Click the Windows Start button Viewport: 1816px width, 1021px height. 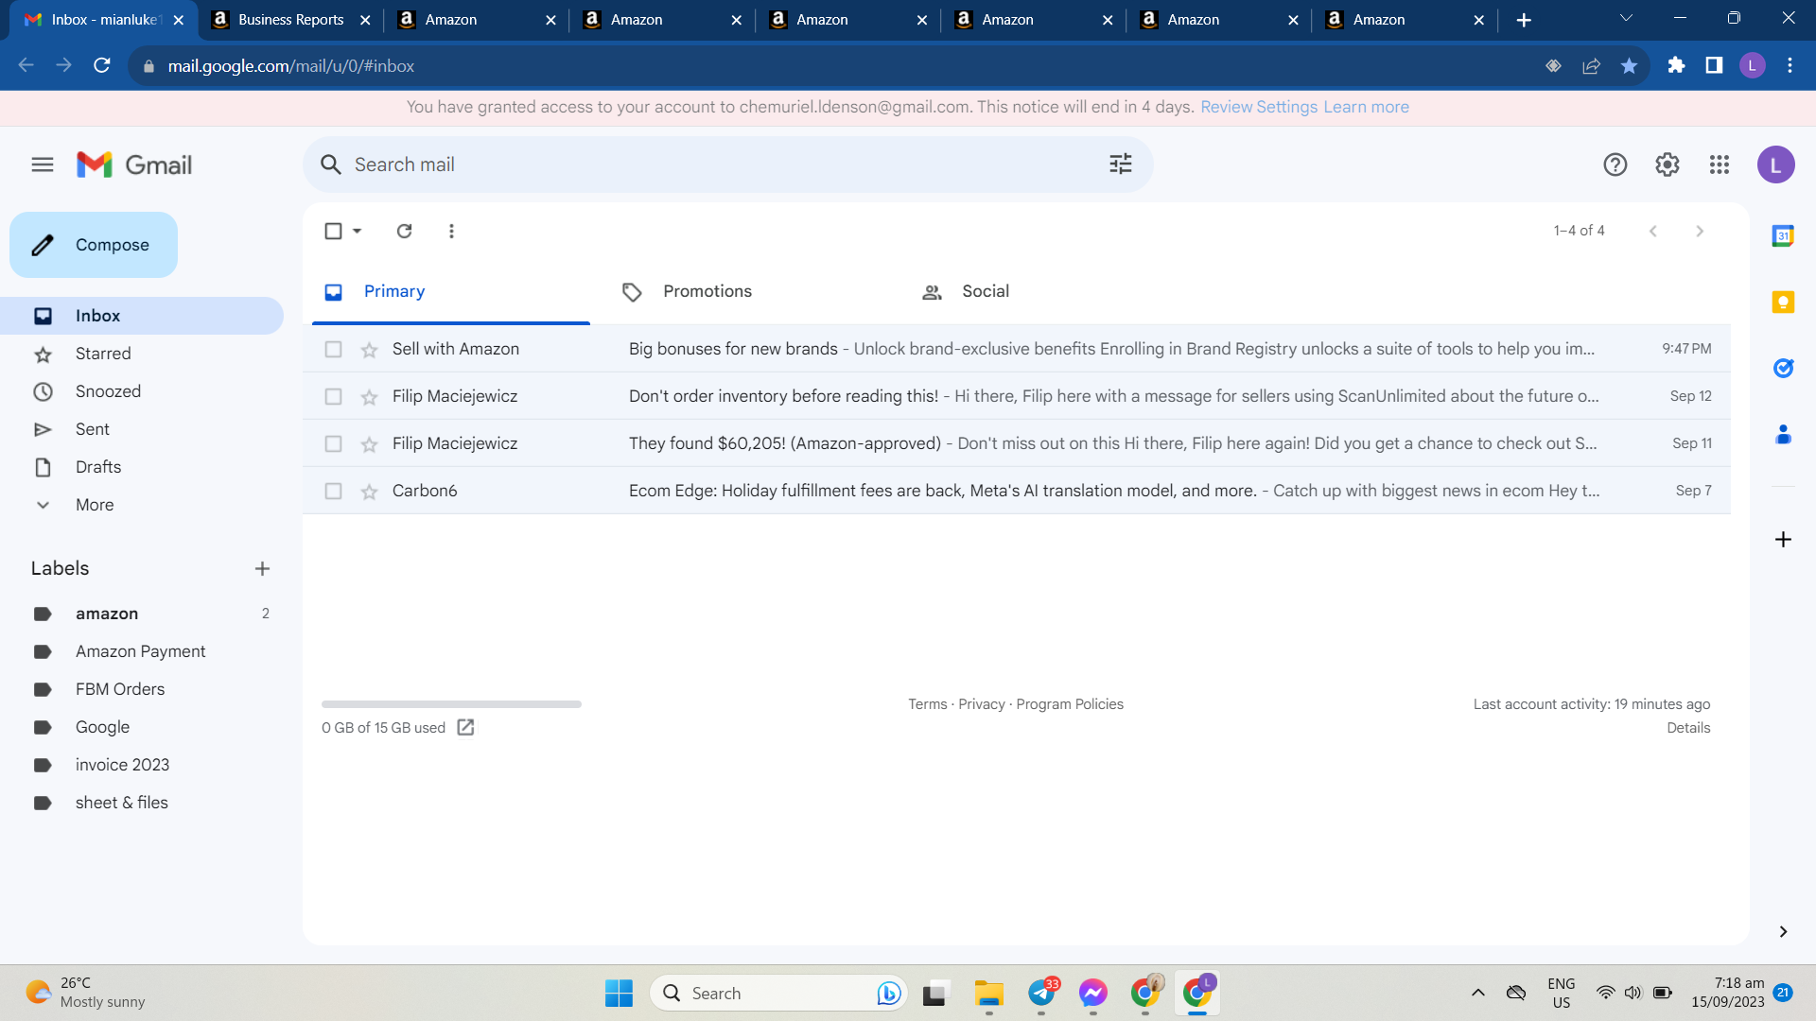619,993
